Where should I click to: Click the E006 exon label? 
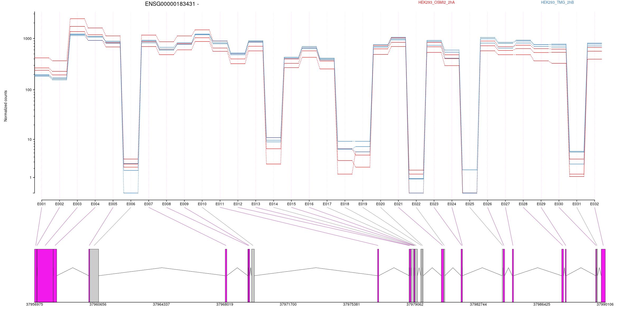(x=131, y=204)
